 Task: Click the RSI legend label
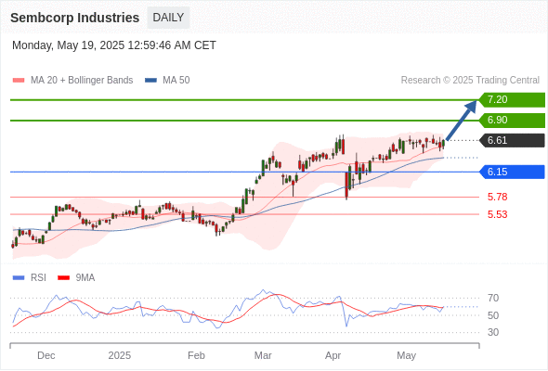(38, 278)
